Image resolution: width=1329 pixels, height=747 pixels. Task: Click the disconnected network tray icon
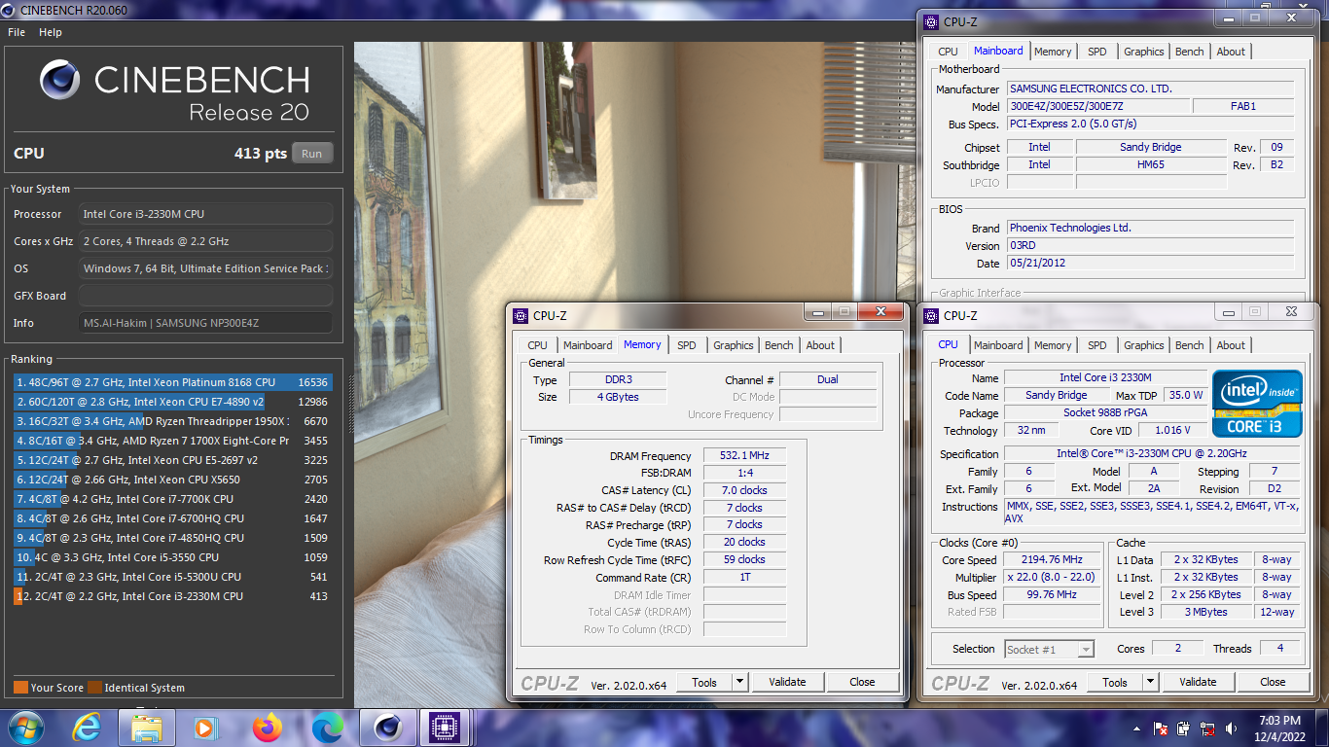pos(1207,729)
